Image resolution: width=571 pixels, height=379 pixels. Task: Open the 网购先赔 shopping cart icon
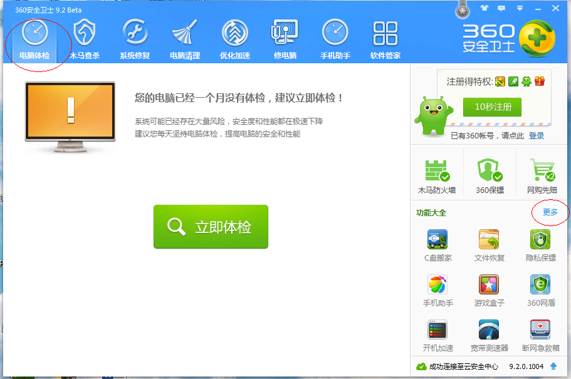(x=542, y=177)
